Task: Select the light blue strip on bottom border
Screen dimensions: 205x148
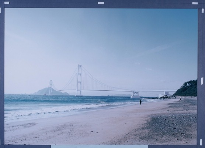Action: point(99,147)
